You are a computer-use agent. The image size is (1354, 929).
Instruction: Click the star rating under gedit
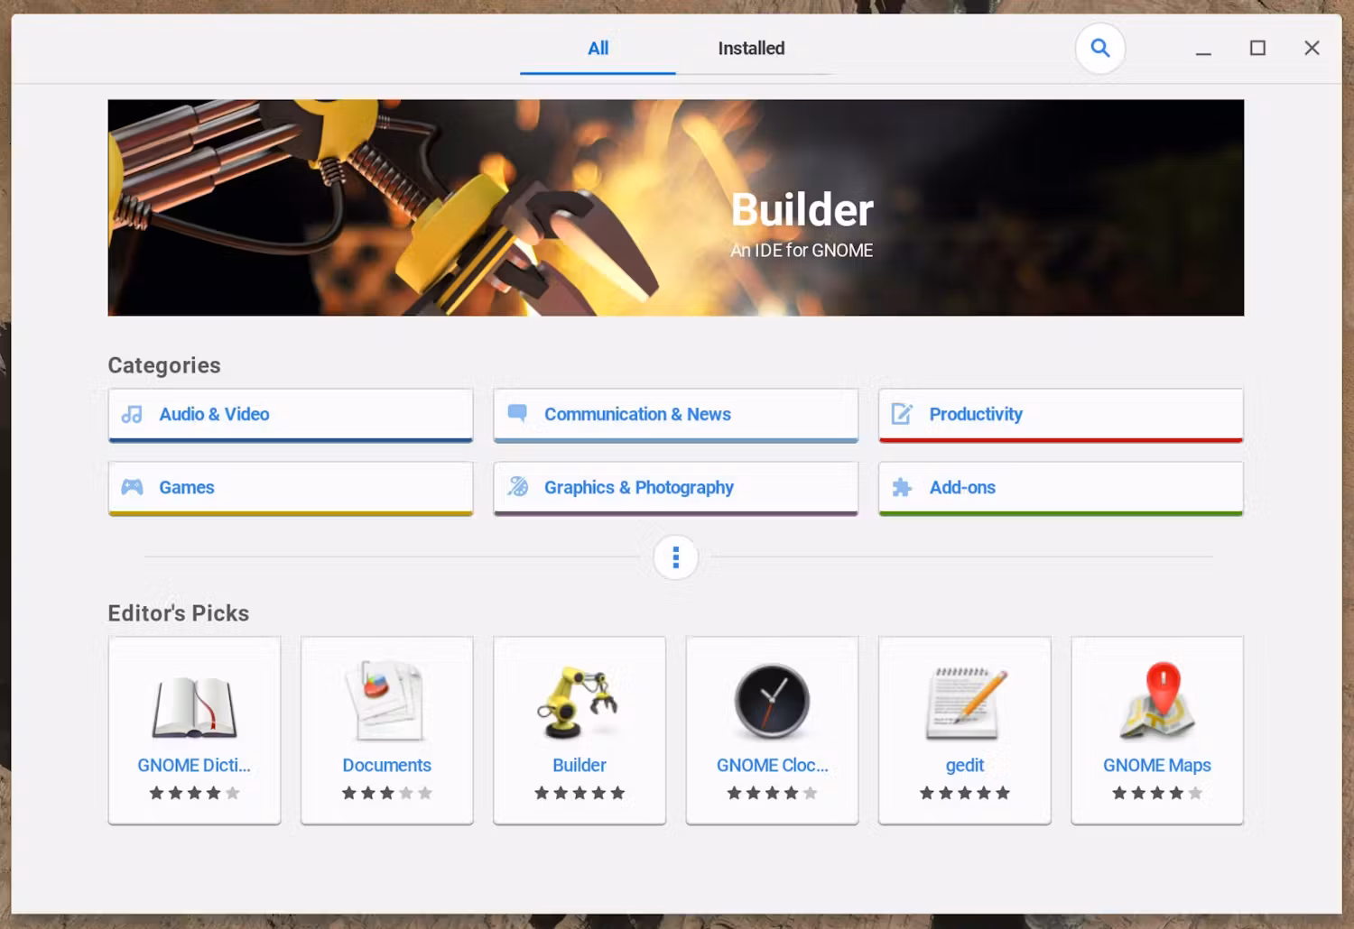[964, 794]
